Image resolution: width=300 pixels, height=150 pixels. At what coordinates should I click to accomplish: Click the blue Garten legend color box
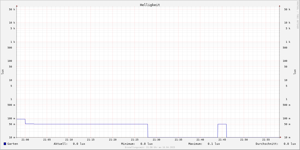5,144
